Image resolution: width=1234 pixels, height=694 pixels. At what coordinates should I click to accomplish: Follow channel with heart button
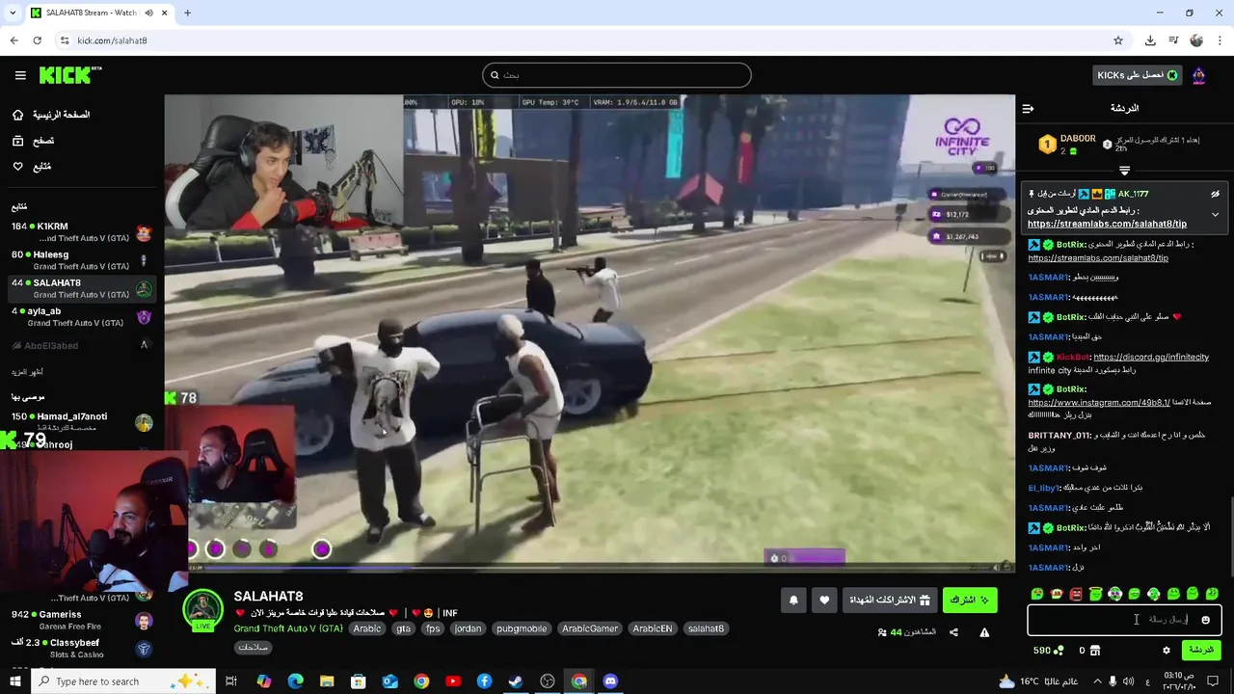point(824,600)
